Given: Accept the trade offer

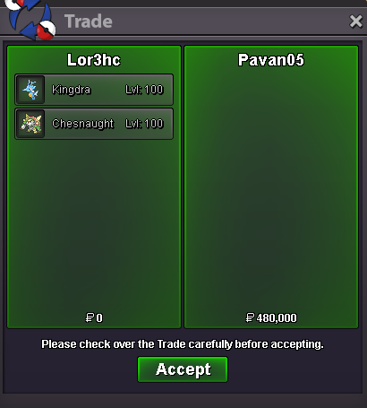Looking at the screenshot, I should coord(183,369).
